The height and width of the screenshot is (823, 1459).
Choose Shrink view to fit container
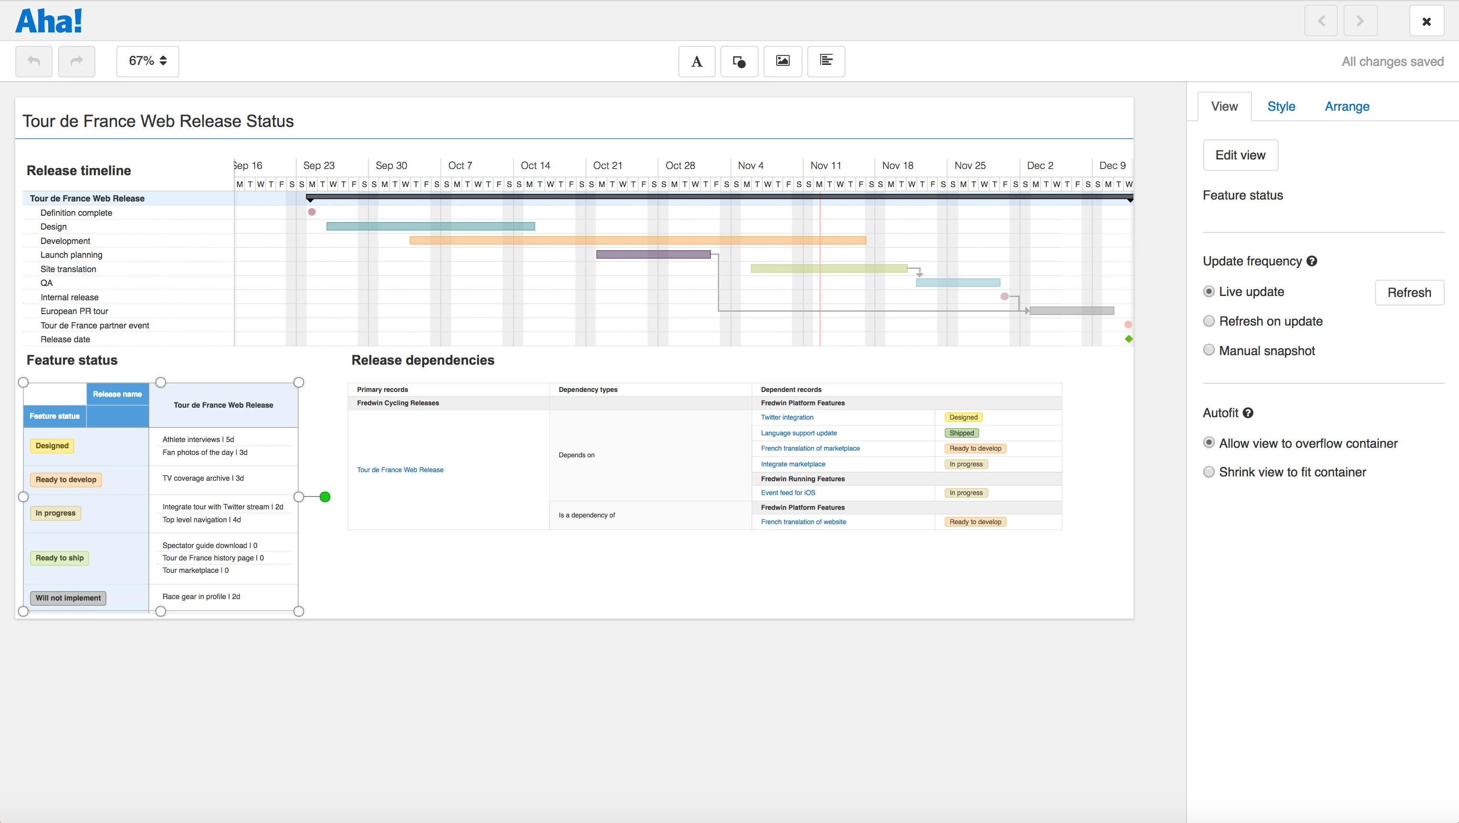tap(1209, 472)
